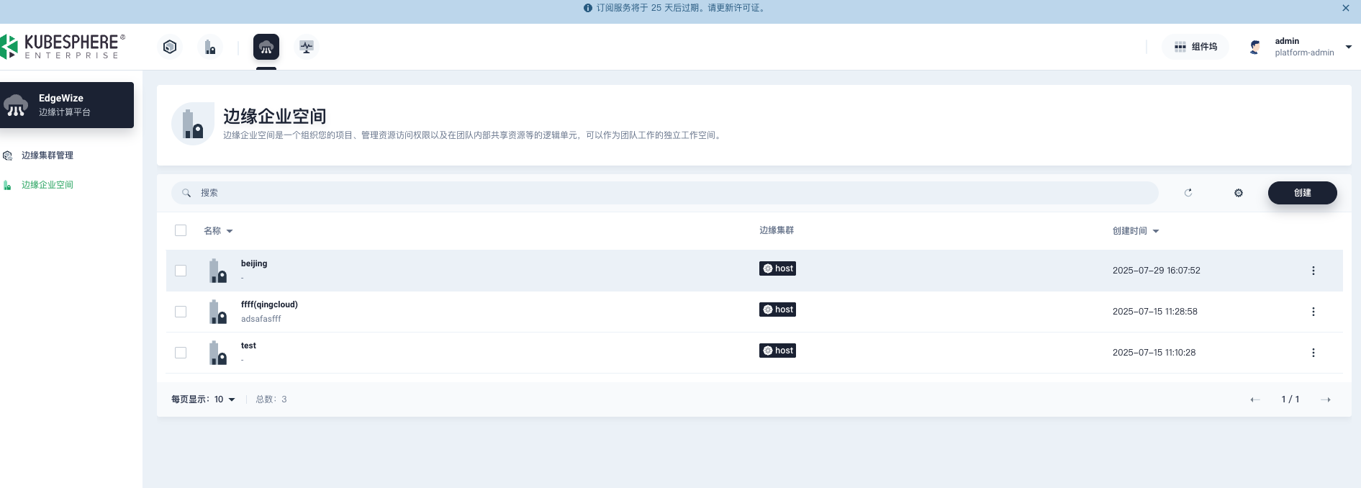Open the cluster management icon in top navigation
Image resolution: width=1361 pixels, height=488 pixels.
pyautogui.click(x=170, y=47)
